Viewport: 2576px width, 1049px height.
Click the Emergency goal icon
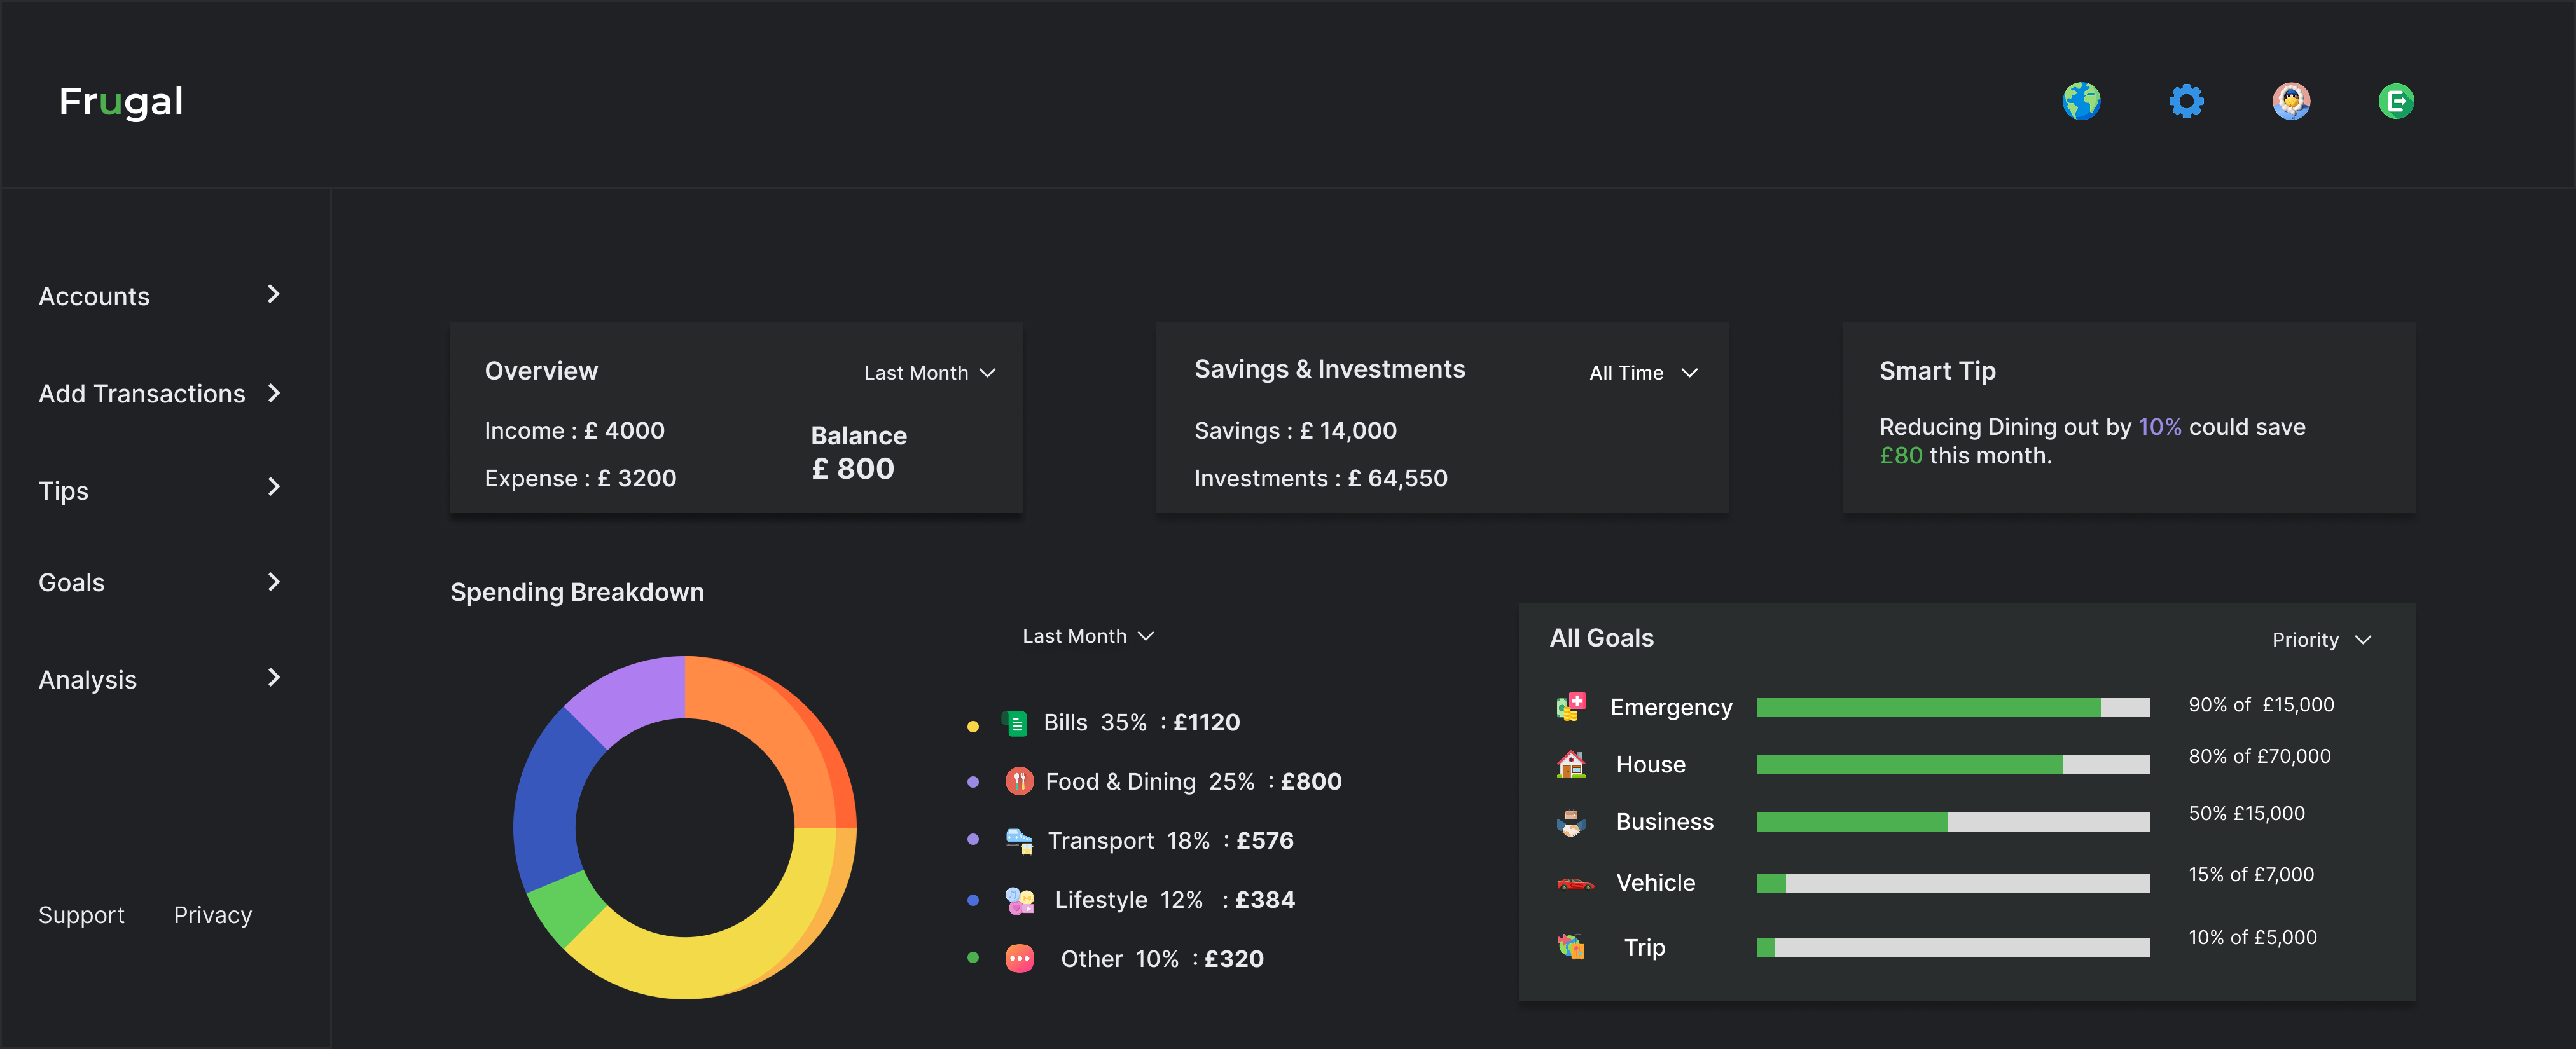point(1571,707)
